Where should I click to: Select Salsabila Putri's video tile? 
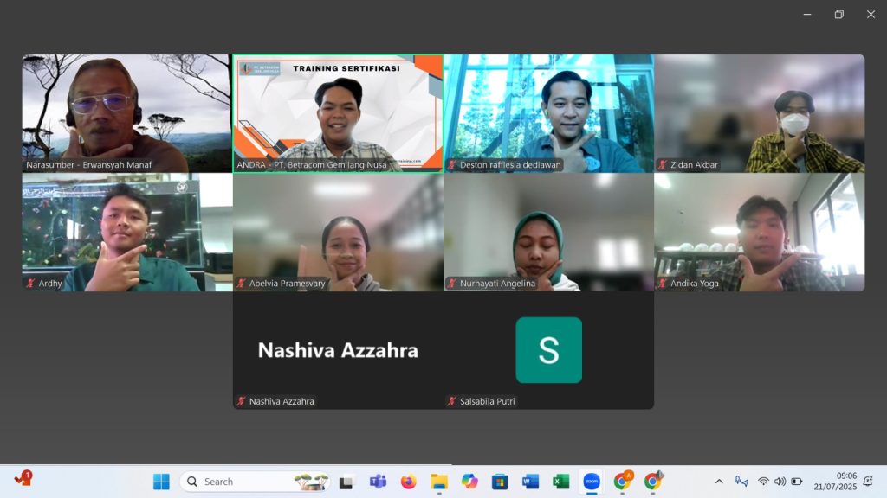(x=548, y=350)
